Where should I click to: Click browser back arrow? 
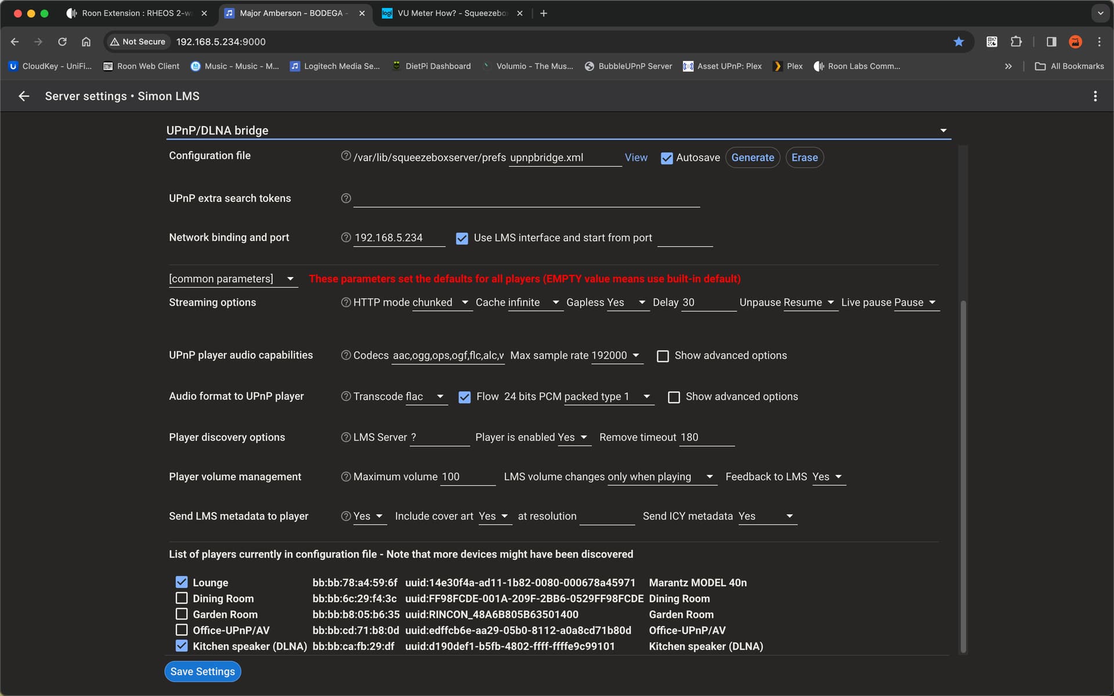point(15,42)
